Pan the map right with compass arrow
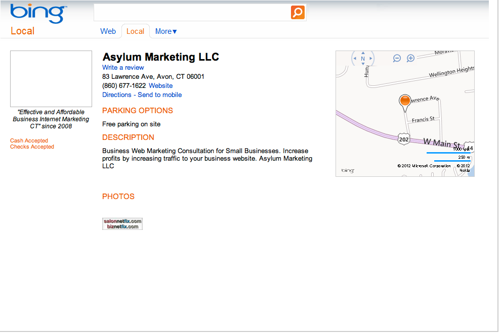Screen dimensions: 501x335 coord(371,59)
